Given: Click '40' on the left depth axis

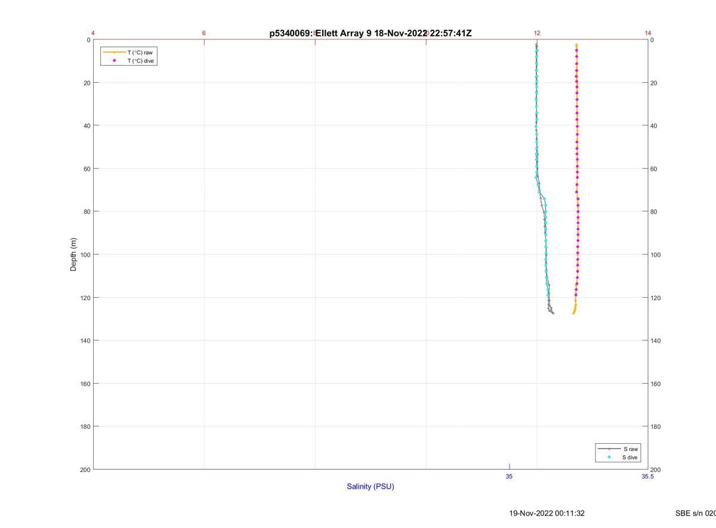Looking at the screenshot, I should (x=87, y=126).
